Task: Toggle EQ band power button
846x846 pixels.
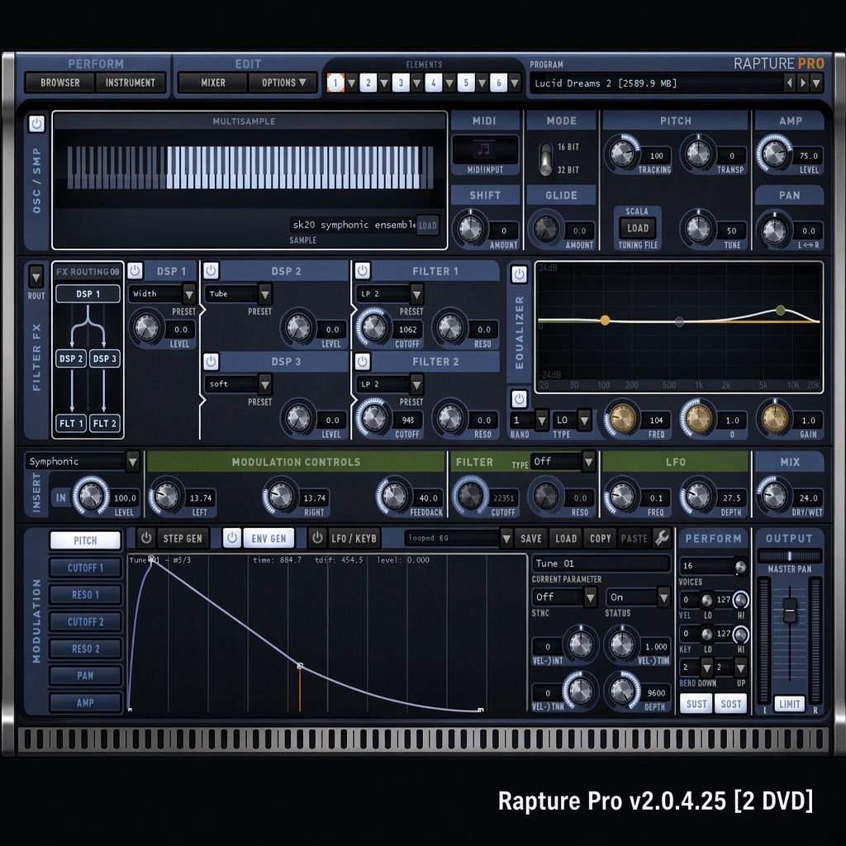Action: click(x=519, y=399)
